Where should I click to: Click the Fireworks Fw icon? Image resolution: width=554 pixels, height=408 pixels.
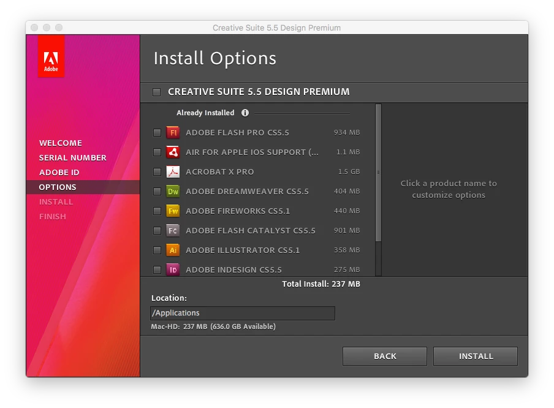coord(173,211)
